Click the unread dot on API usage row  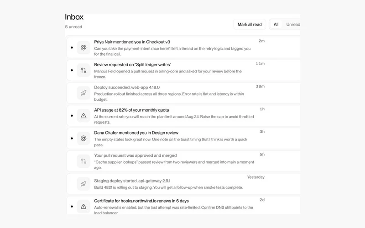[x=72, y=116]
